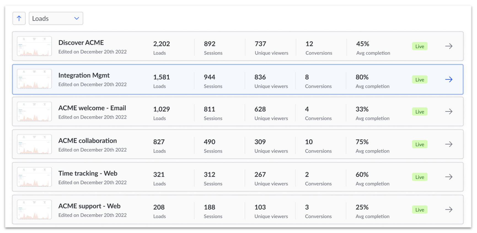The height and width of the screenshot is (233, 477).
Task: Open ACME collaboration using its arrow icon
Action: 449,144
